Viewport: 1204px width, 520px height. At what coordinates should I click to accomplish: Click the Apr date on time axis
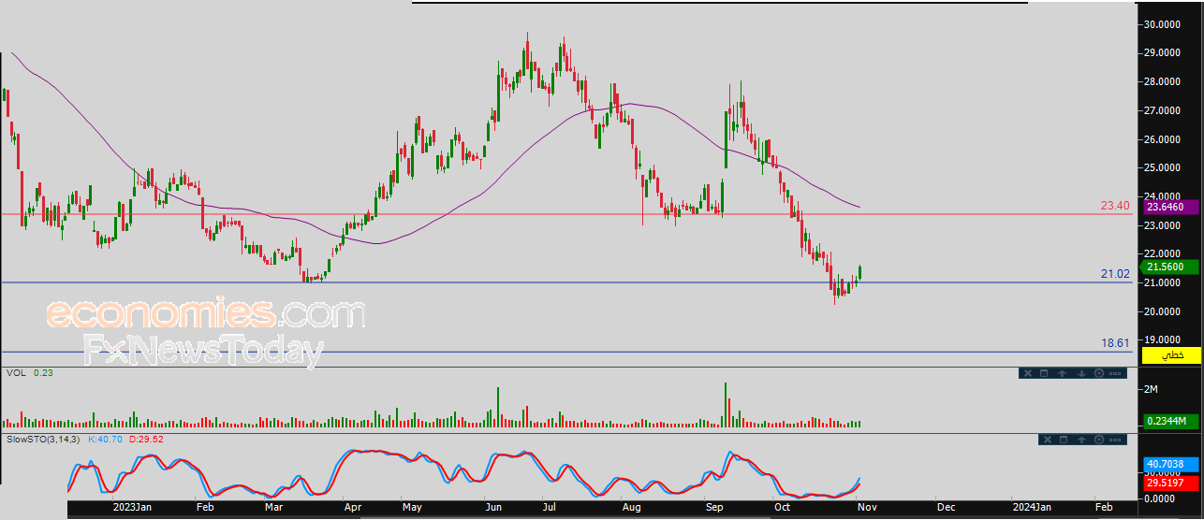[353, 507]
